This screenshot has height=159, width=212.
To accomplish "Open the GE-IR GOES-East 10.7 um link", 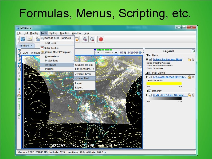I will click(169, 95).
